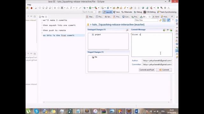Open iTunes from the taskbar
This screenshot has height=114, width=204.
tap(95, 111)
